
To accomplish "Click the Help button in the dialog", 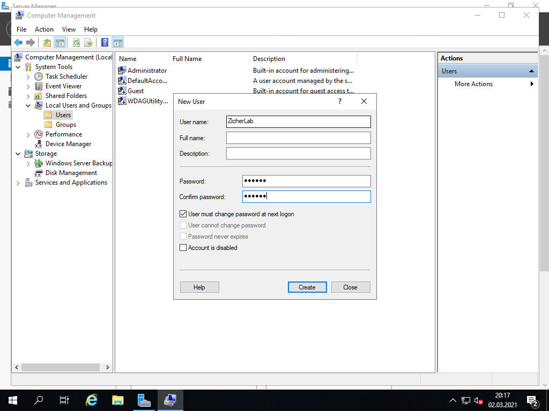I will [x=199, y=287].
